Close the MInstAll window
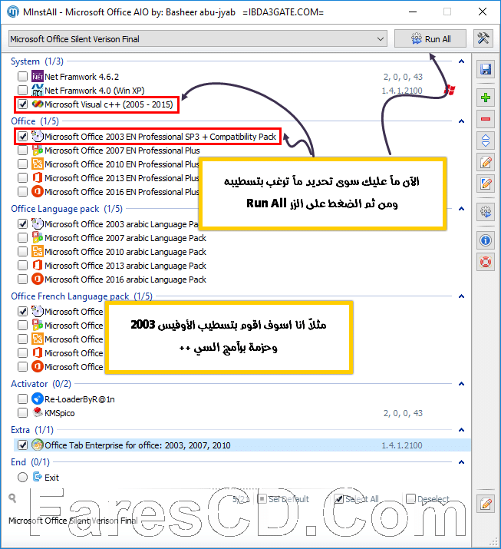Image resolution: width=501 pixels, height=549 pixels. [x=483, y=12]
